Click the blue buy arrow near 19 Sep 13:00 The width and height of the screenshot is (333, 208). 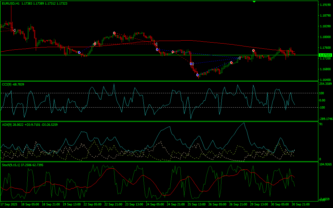tap(79, 52)
